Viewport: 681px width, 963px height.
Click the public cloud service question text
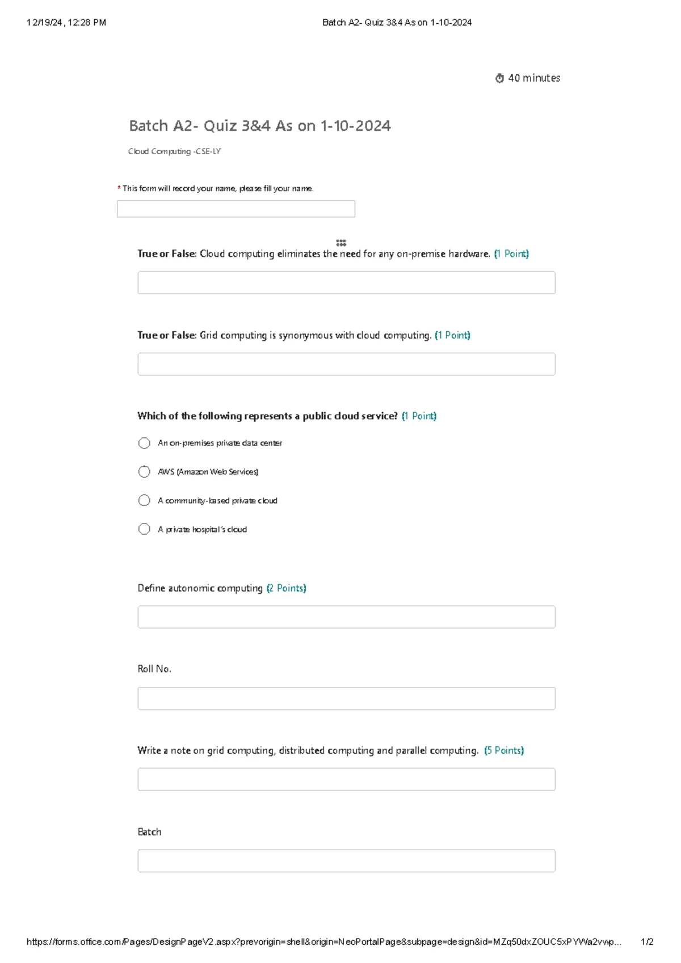pyautogui.click(x=267, y=416)
